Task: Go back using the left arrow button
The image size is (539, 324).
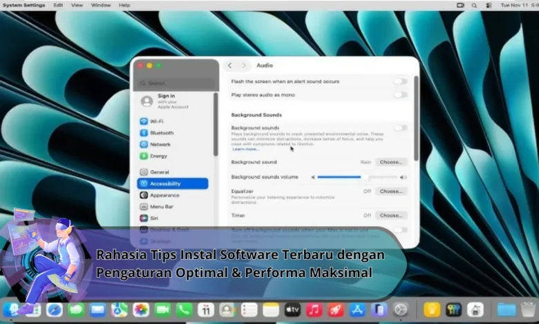Action: [229, 65]
